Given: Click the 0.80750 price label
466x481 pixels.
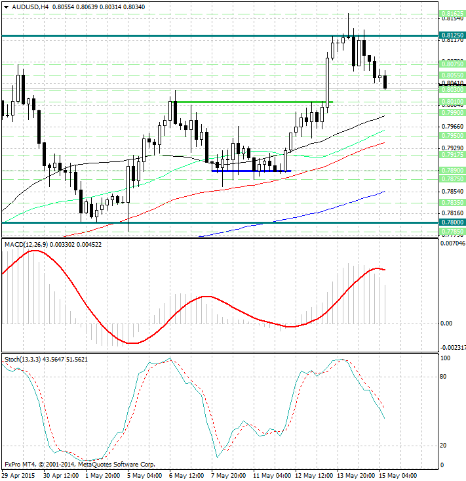Looking at the screenshot, I should 452,64.
